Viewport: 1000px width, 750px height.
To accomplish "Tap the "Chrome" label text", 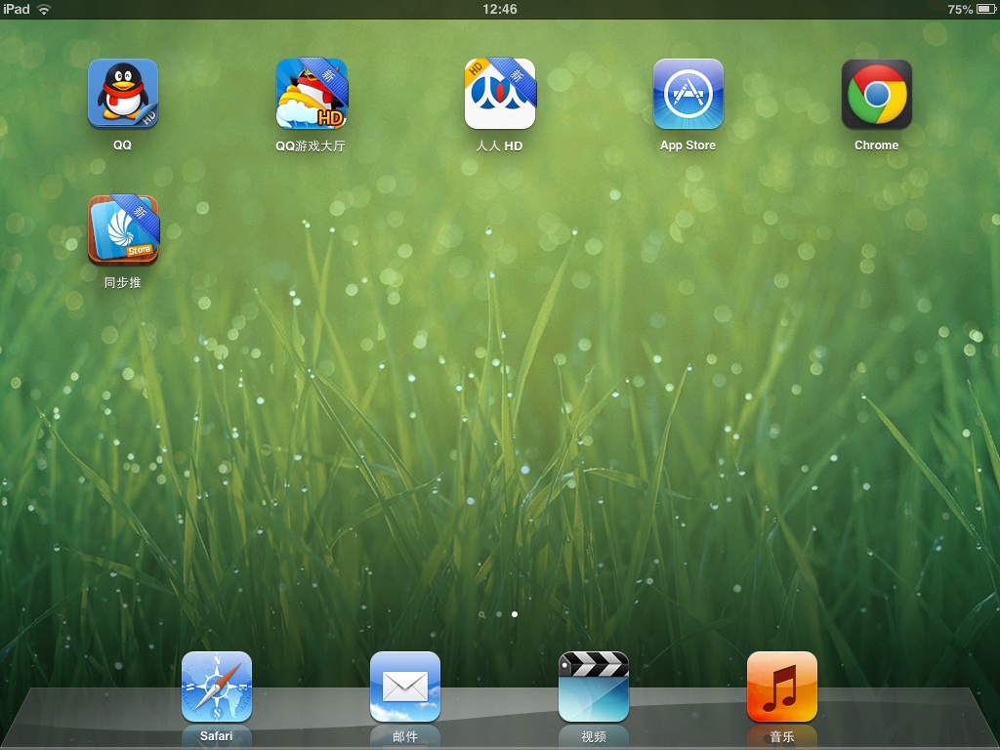I will pyautogui.click(x=877, y=146).
